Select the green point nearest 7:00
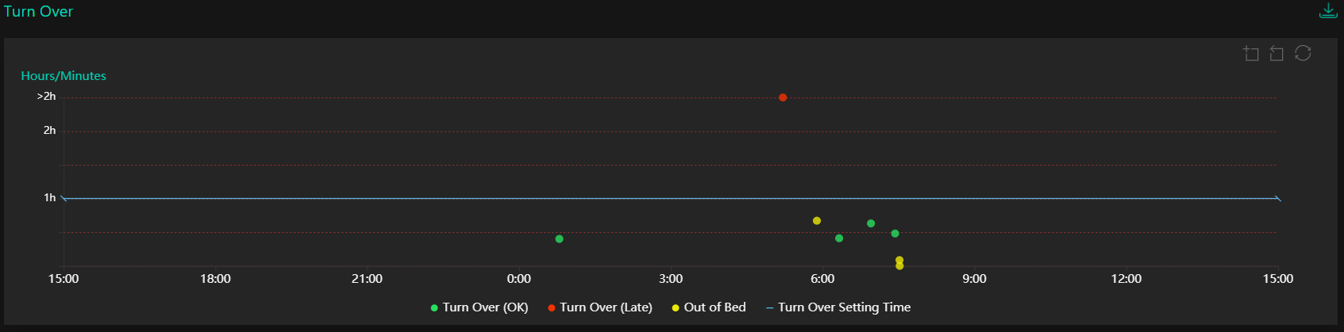This screenshot has height=332, width=1344. click(x=871, y=223)
